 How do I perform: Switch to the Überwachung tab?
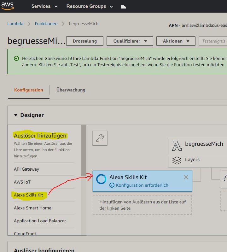[71, 90]
